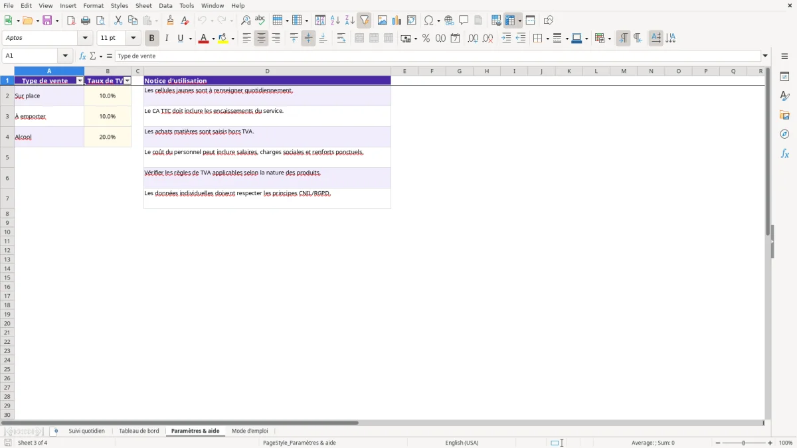The height and width of the screenshot is (448, 797).
Task: Click the Insert Pivot Table icon
Action: (412, 21)
